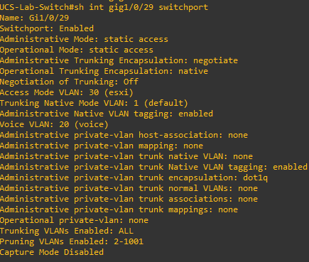Click 'Trunking Native Mode VLAN: 1 (default)'
309x262 pixels.
[x=94, y=103]
